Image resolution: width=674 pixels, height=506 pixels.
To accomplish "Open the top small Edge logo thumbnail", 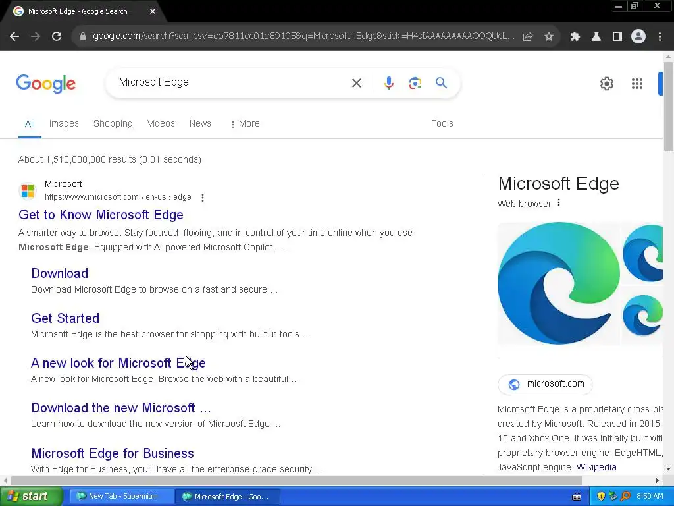I will click(x=642, y=253).
